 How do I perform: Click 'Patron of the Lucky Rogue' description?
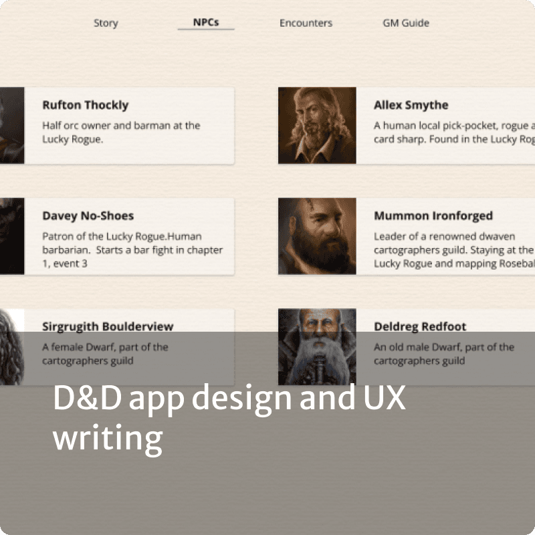tap(132, 249)
